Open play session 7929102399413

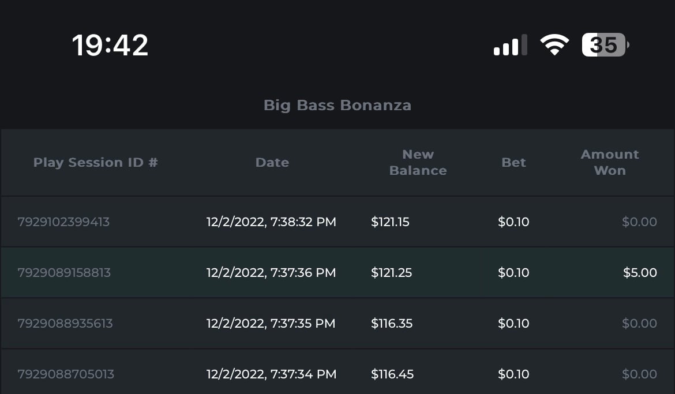click(63, 222)
